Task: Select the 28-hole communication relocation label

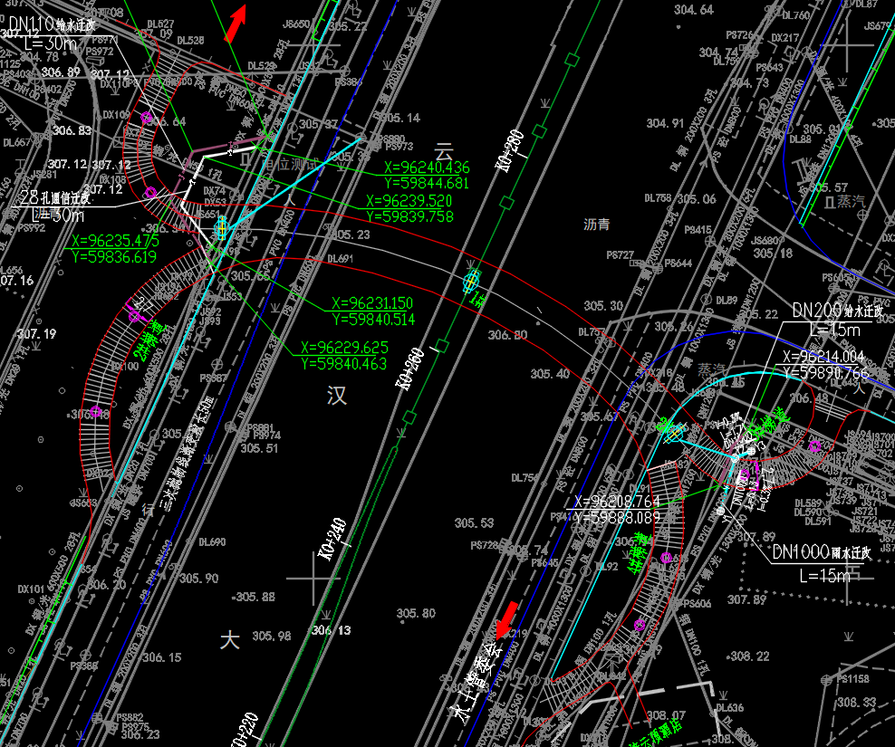Action: point(54,197)
